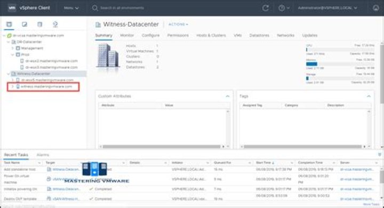The image size is (384, 208).
Task: Open the Networks tab
Action: pos(285,35)
